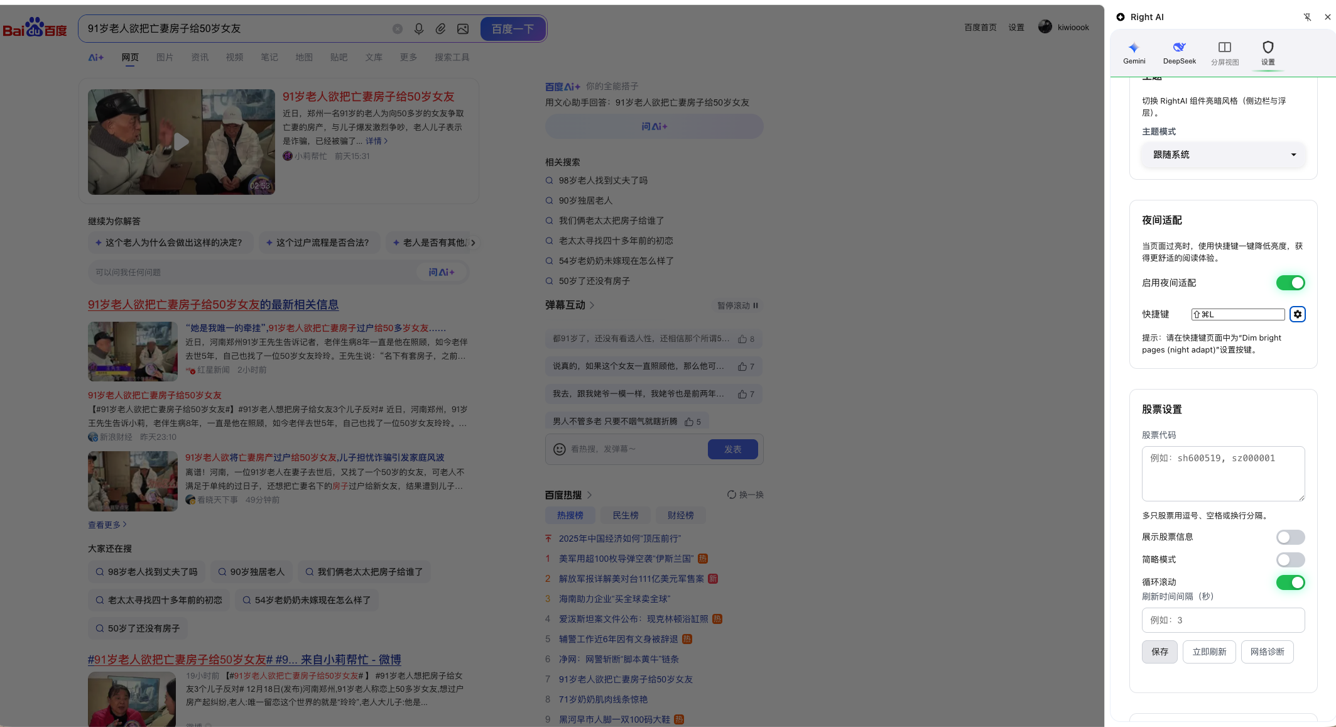Open hot item 海南助力企业买全球卖全球
The image size is (1336, 727).
[x=614, y=599]
